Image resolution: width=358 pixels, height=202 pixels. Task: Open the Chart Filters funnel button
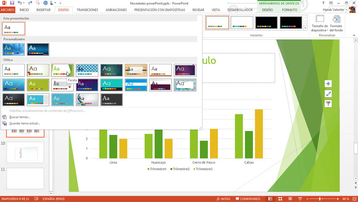(328, 104)
